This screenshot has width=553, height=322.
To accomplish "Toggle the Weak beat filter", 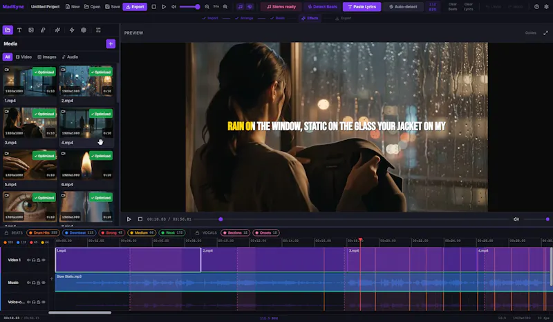I will click(x=172, y=233).
